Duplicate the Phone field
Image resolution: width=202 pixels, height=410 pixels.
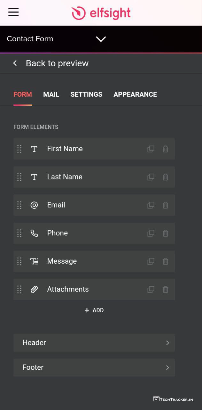[151, 233]
